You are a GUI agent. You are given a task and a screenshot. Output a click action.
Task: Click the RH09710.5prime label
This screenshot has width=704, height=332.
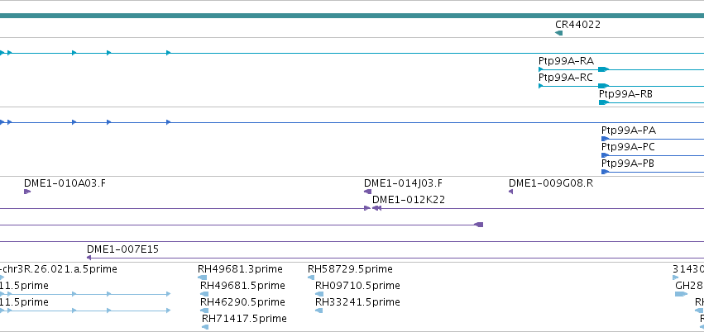357,286
